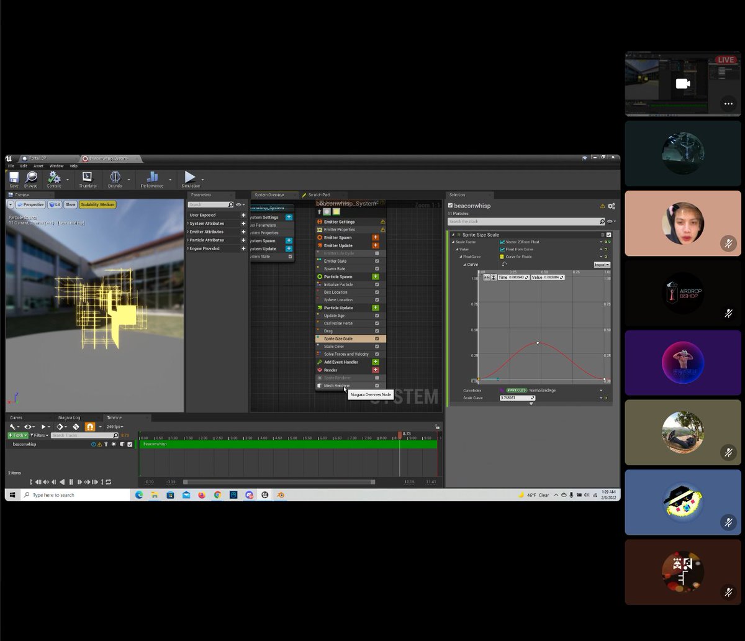Viewport: 745px width, 641px height.
Task: Open the Window menu
Action: tap(56, 166)
